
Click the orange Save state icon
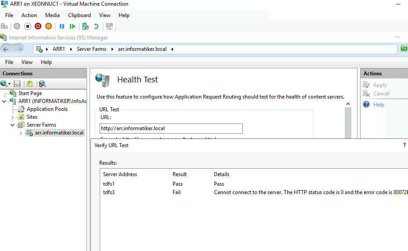(48, 26)
